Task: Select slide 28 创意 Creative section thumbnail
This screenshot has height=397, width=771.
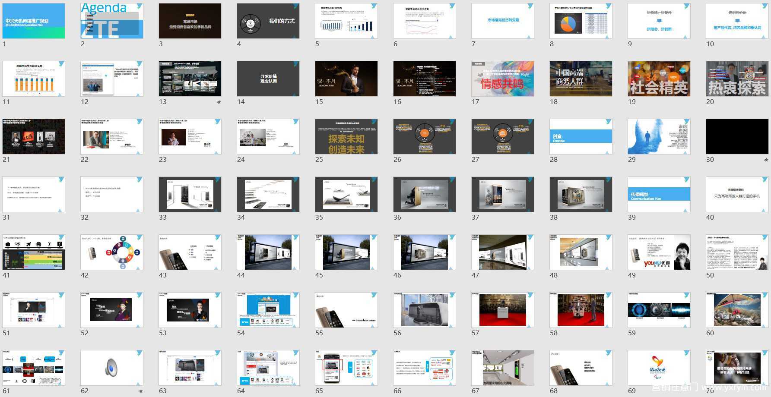Action: click(581, 136)
